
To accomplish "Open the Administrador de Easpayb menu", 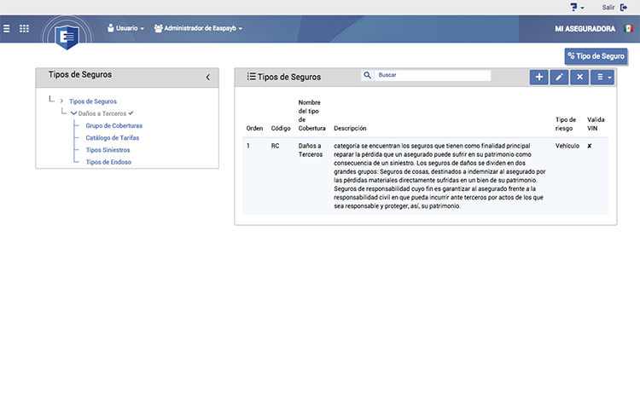I will coord(198,28).
